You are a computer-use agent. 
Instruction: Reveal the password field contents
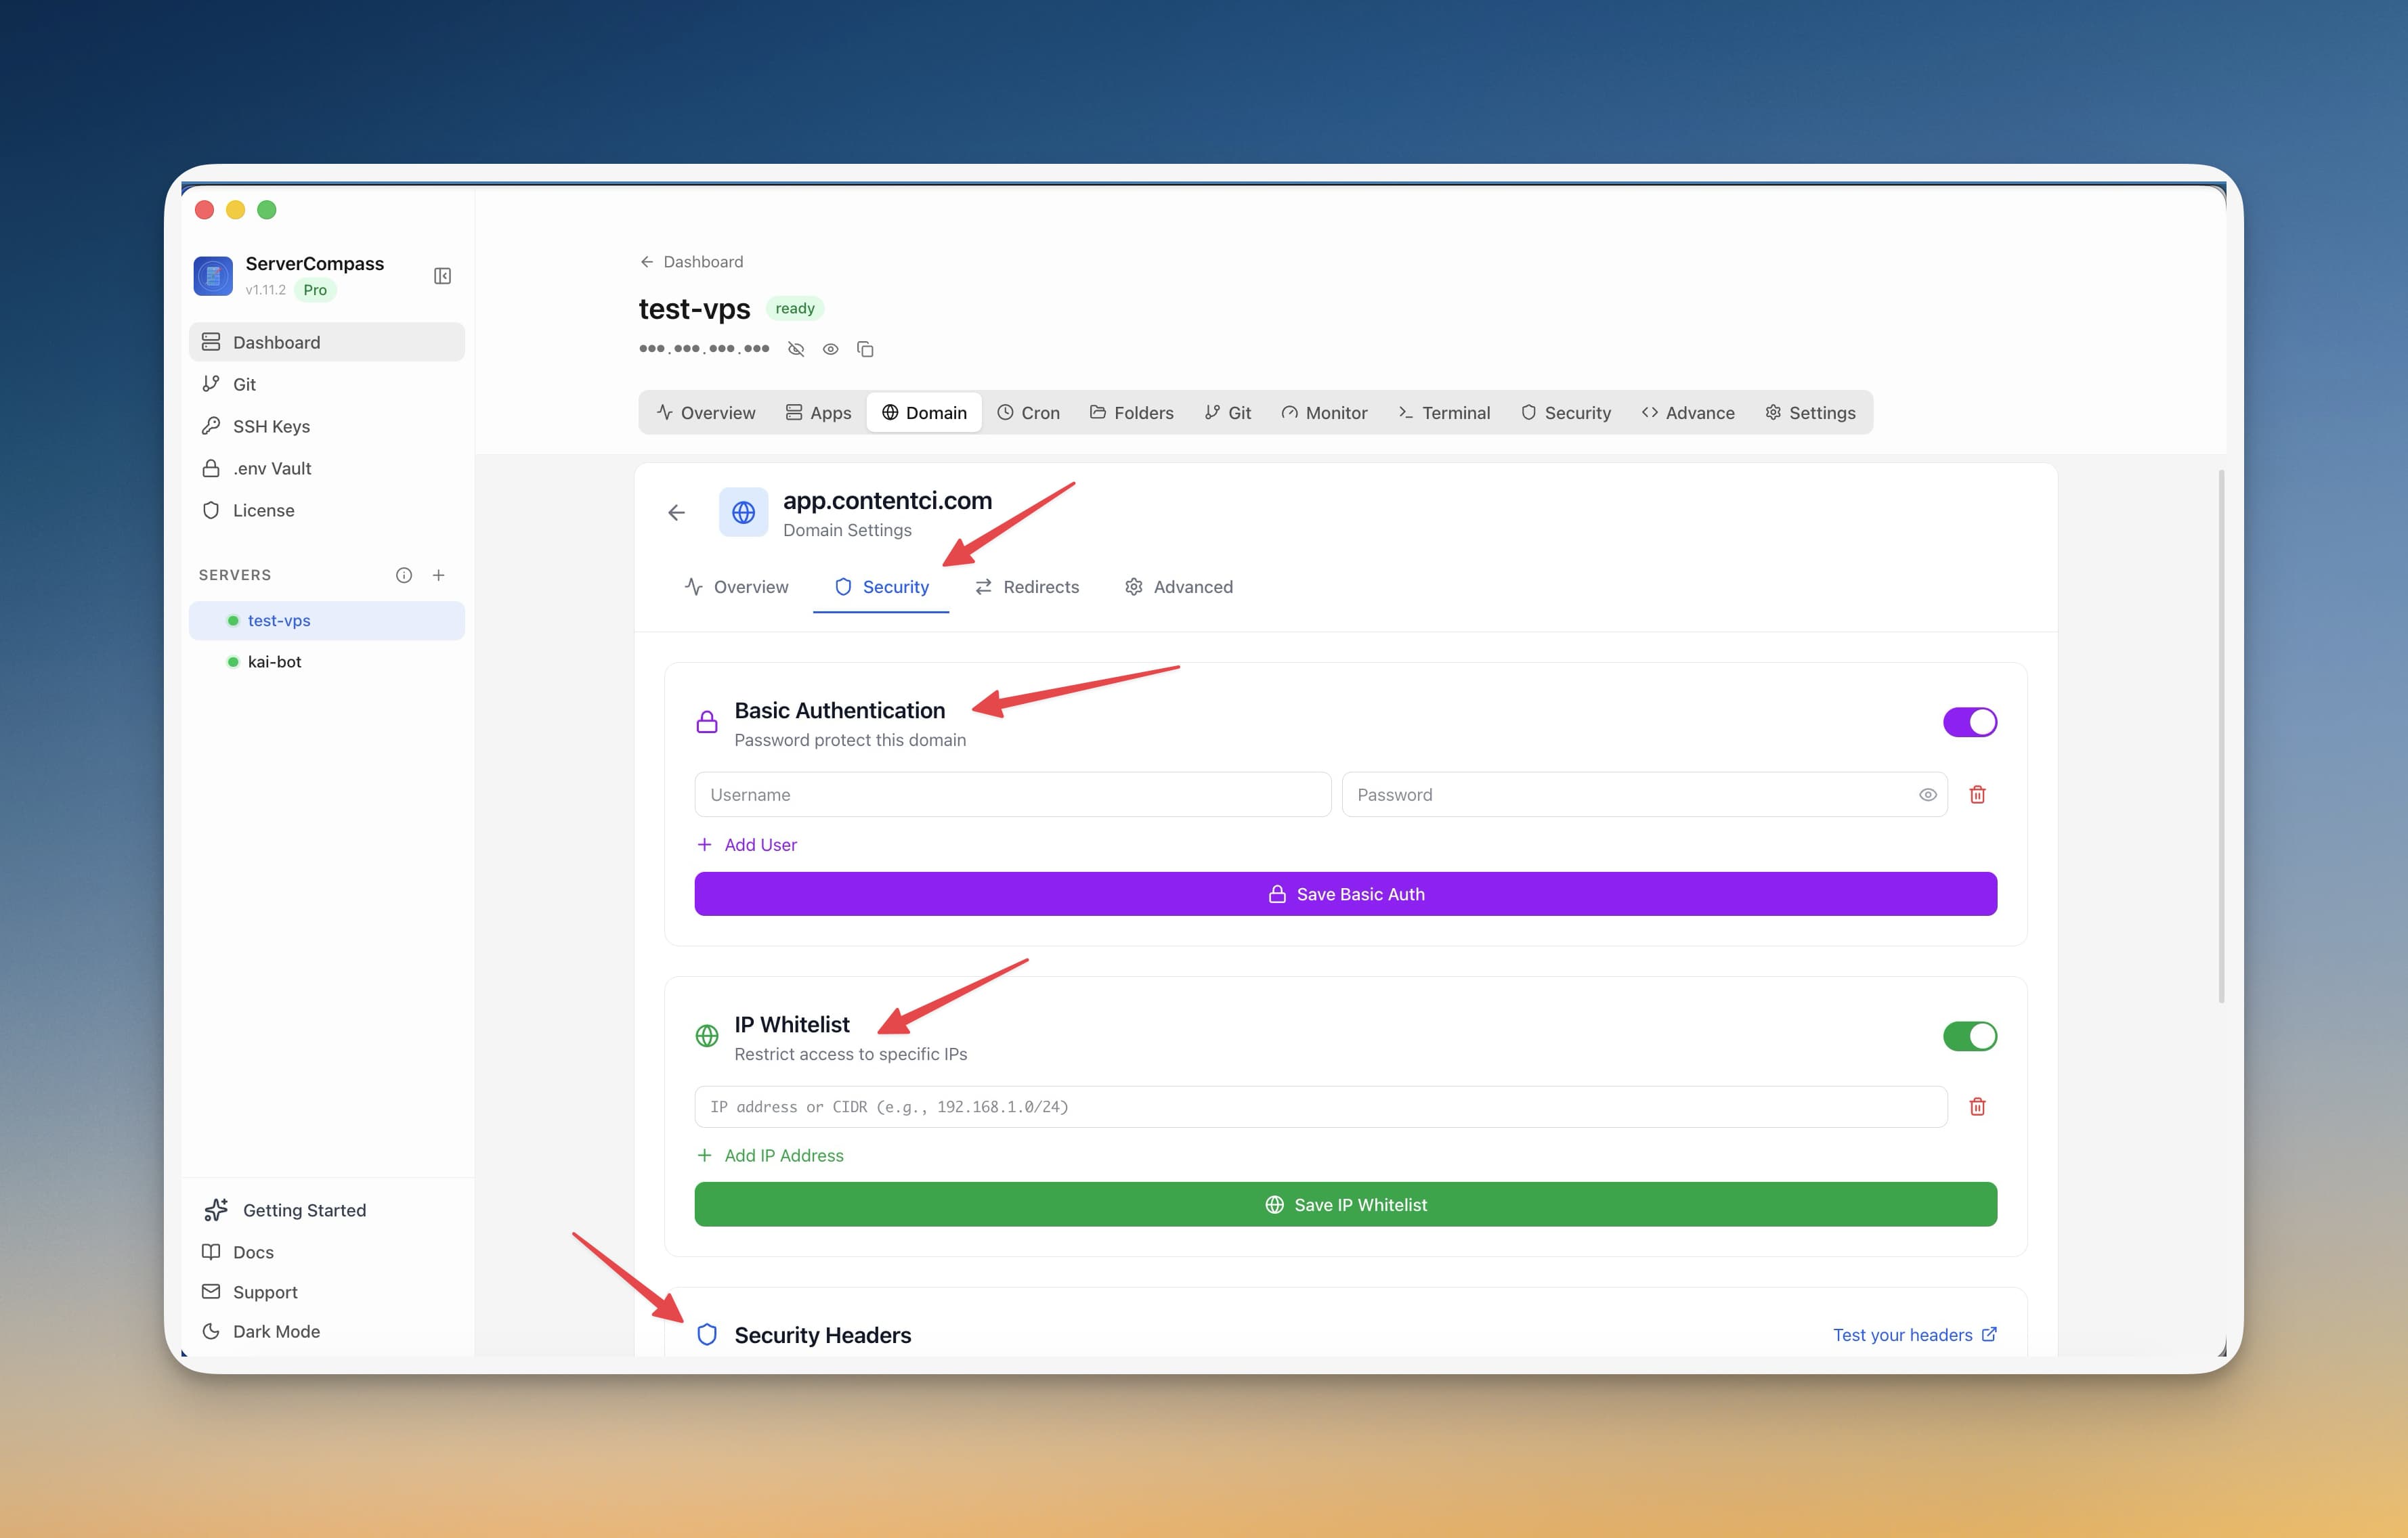1928,795
